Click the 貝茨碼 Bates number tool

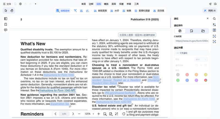click(159, 11)
